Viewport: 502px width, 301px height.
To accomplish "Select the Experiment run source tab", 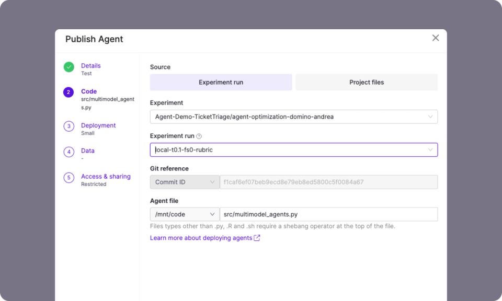I will pos(221,82).
